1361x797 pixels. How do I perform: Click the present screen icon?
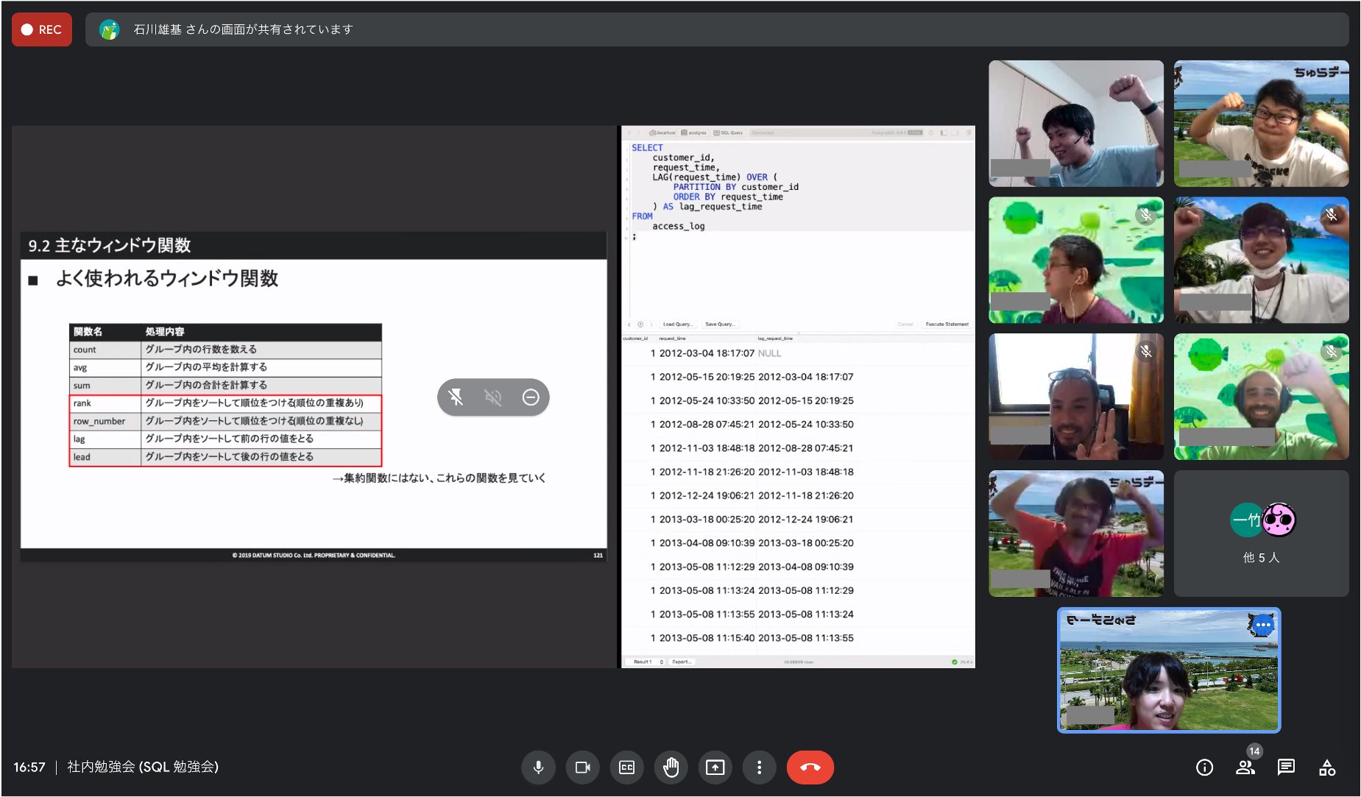click(715, 768)
